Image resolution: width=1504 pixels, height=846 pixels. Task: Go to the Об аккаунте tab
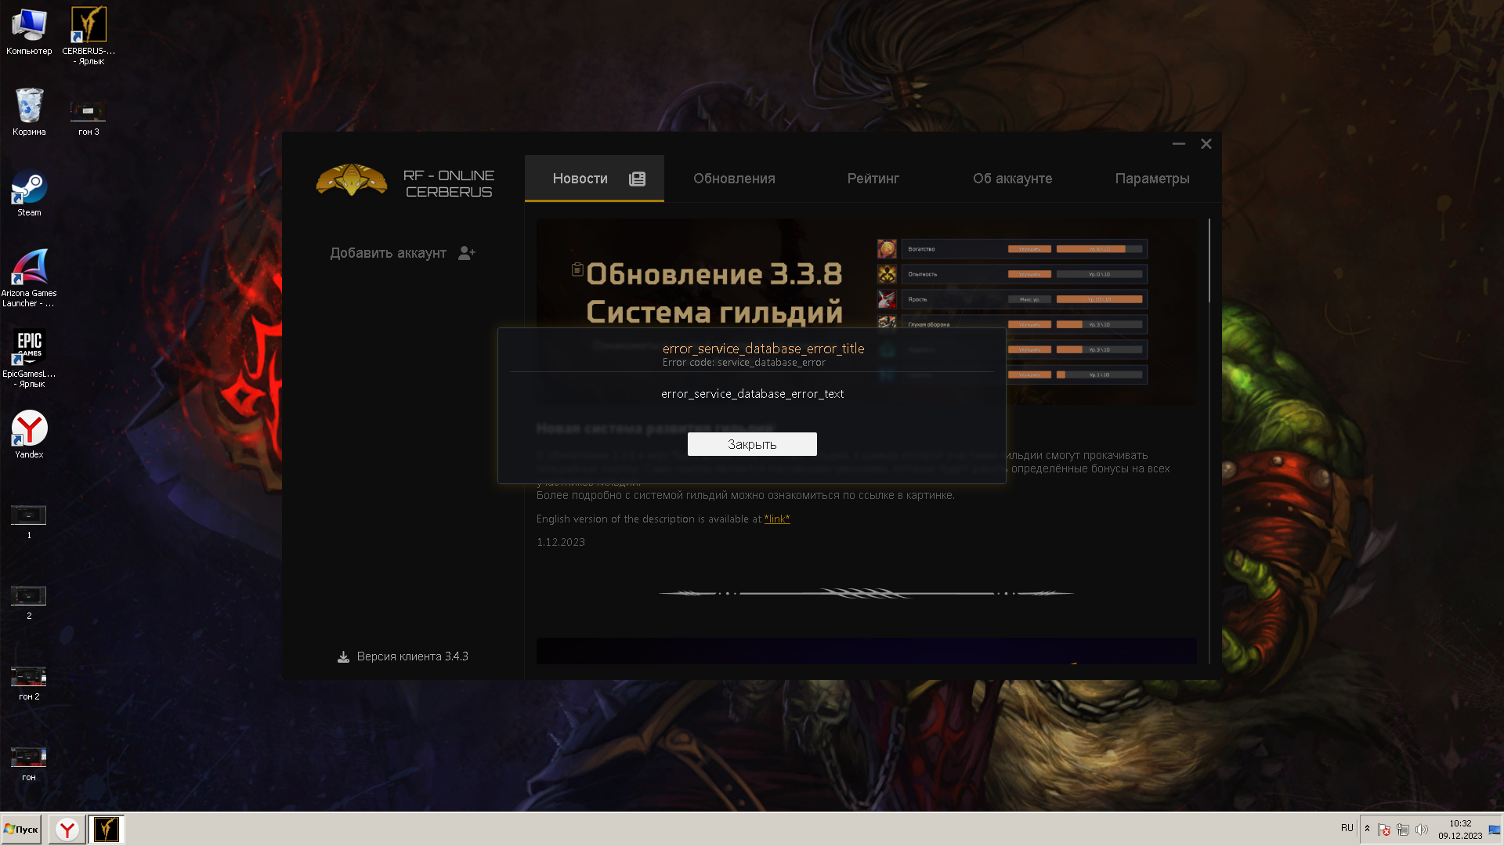tap(1012, 179)
